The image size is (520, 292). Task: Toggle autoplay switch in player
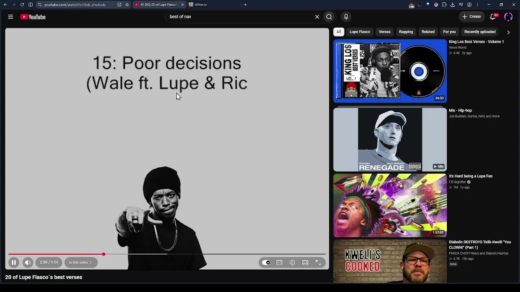tap(266, 262)
